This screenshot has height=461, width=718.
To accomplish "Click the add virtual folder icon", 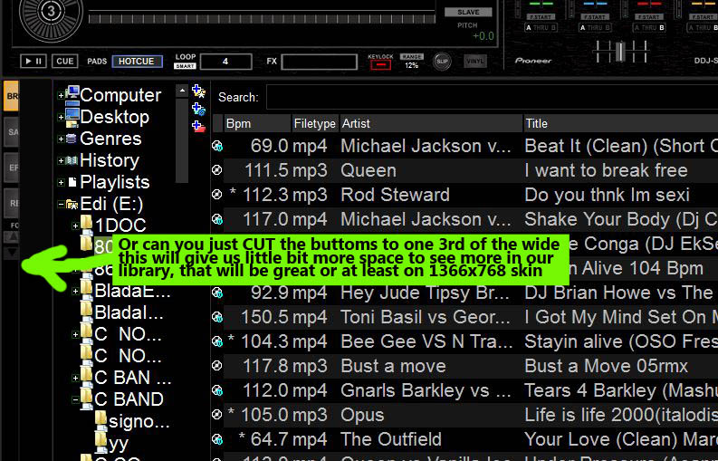I will 198,126.
